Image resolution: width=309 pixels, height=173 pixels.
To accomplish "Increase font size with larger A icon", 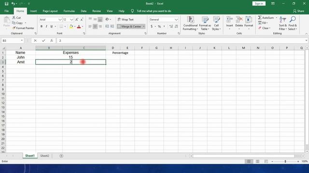I will pos(77,19).
